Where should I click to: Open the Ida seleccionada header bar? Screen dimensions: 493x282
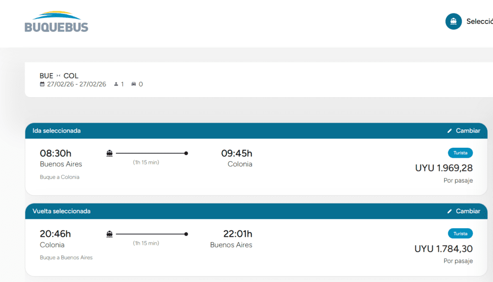(193, 131)
